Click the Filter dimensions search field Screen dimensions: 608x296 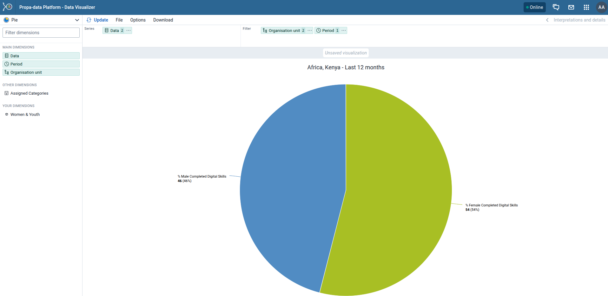(41, 32)
